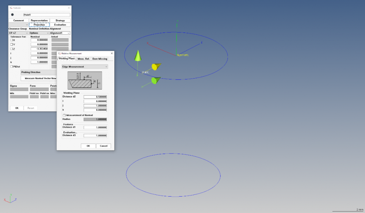Screen dimensions: 365x213
Task: Click the Comment button
Action: 19,20
